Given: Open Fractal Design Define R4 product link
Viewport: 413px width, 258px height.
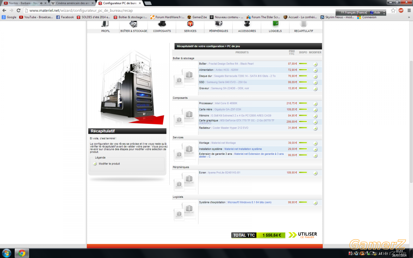Looking at the screenshot, I should (x=231, y=64).
